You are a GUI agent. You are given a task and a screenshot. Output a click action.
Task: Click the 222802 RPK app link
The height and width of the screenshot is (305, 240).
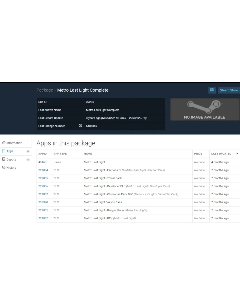tap(43, 218)
